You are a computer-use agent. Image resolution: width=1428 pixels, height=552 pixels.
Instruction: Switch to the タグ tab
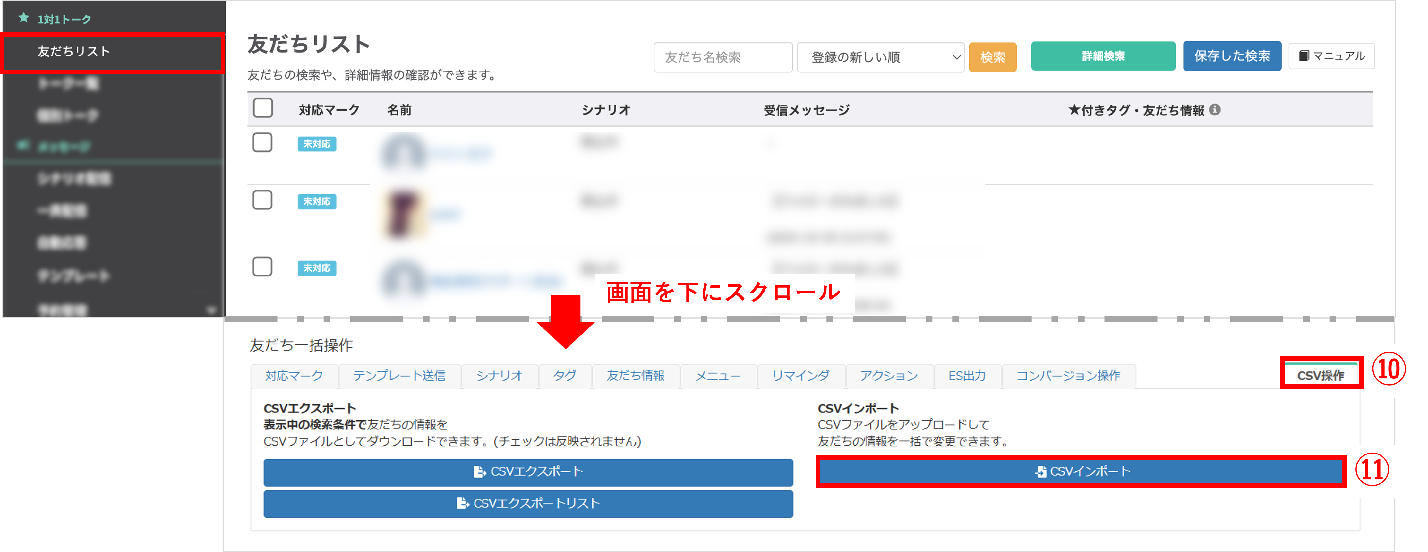[564, 375]
